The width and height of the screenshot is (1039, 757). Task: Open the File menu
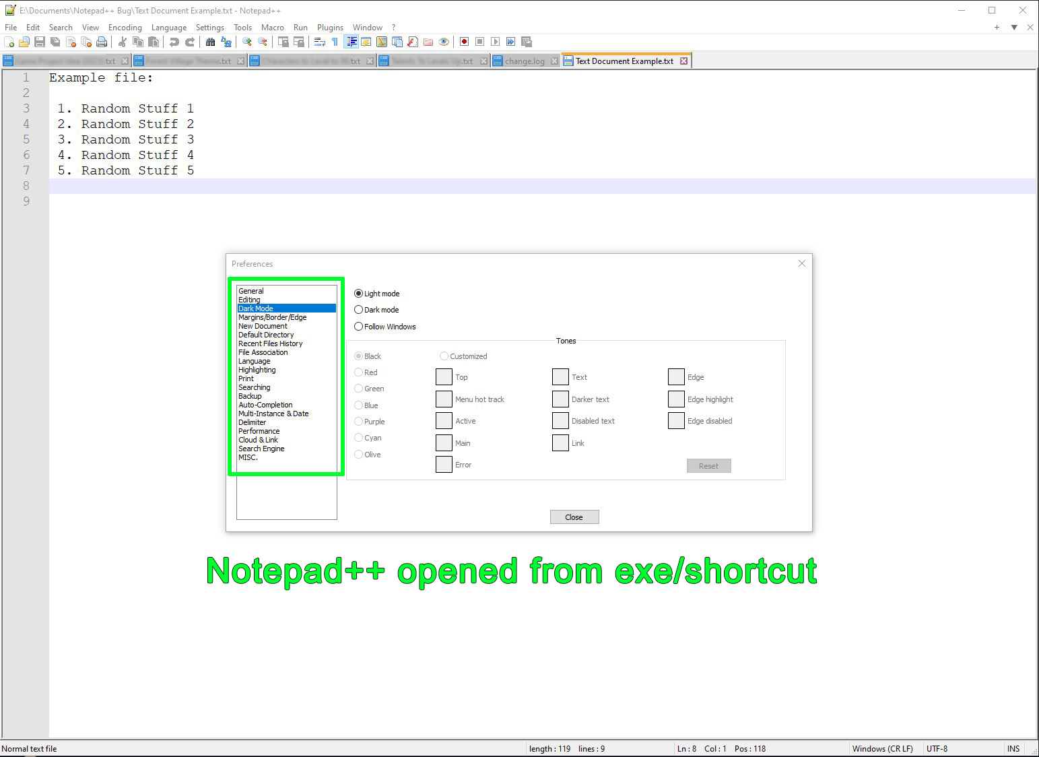click(x=11, y=28)
